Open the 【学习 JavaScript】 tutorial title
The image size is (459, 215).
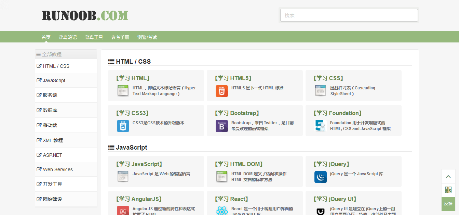[x=139, y=164]
